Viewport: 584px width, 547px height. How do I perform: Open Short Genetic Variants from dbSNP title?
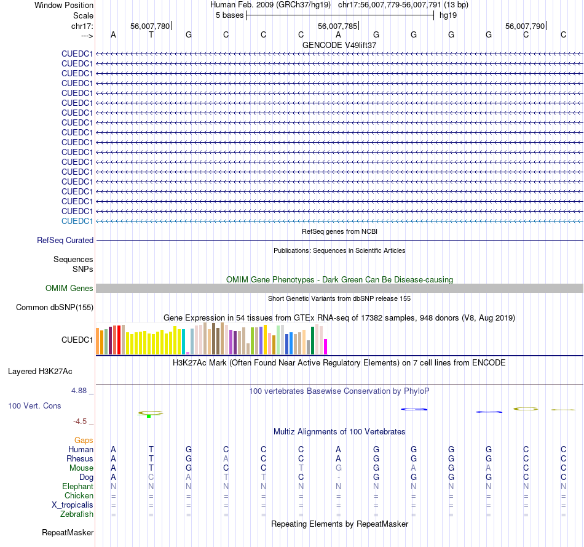coord(339,298)
